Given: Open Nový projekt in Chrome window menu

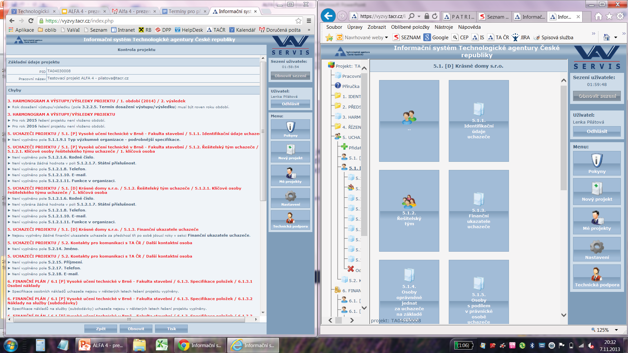Looking at the screenshot, I should tap(290, 152).
